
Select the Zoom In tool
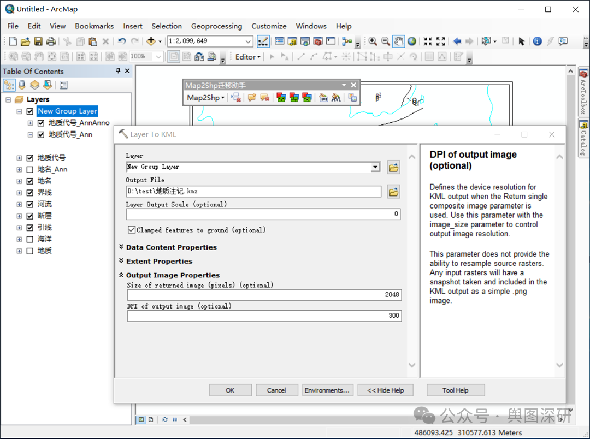click(x=373, y=41)
